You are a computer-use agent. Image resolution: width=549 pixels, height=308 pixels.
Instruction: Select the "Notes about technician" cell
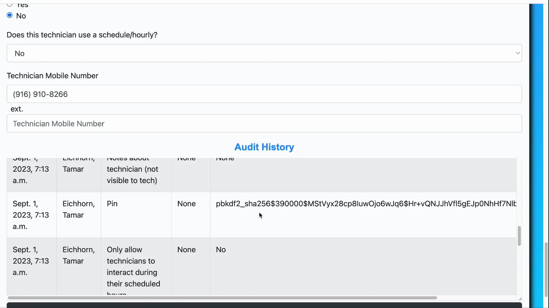[132, 169]
